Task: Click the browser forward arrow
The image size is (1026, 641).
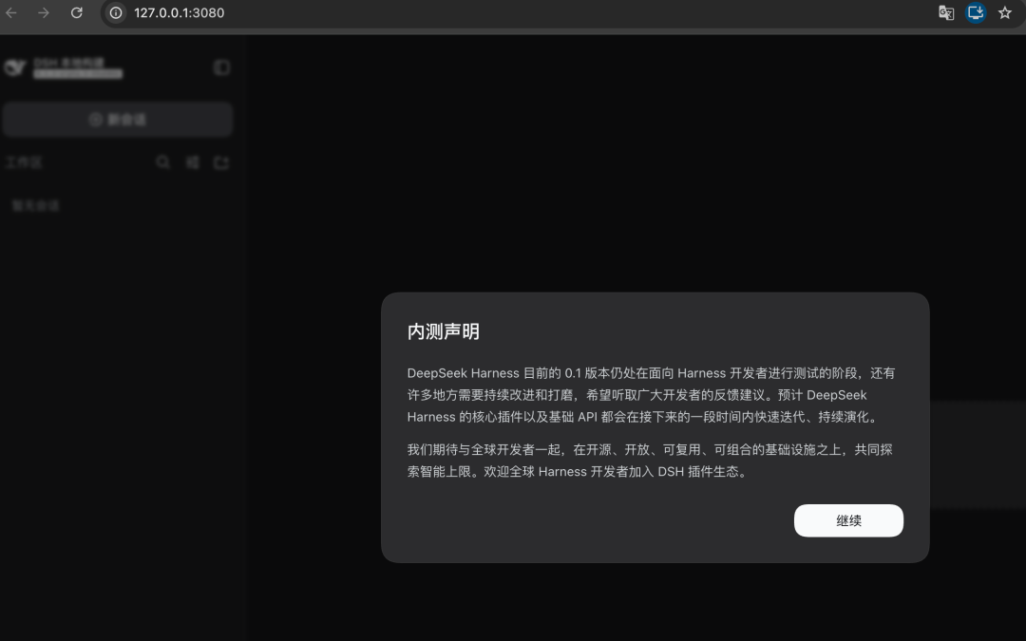Action: coord(44,12)
